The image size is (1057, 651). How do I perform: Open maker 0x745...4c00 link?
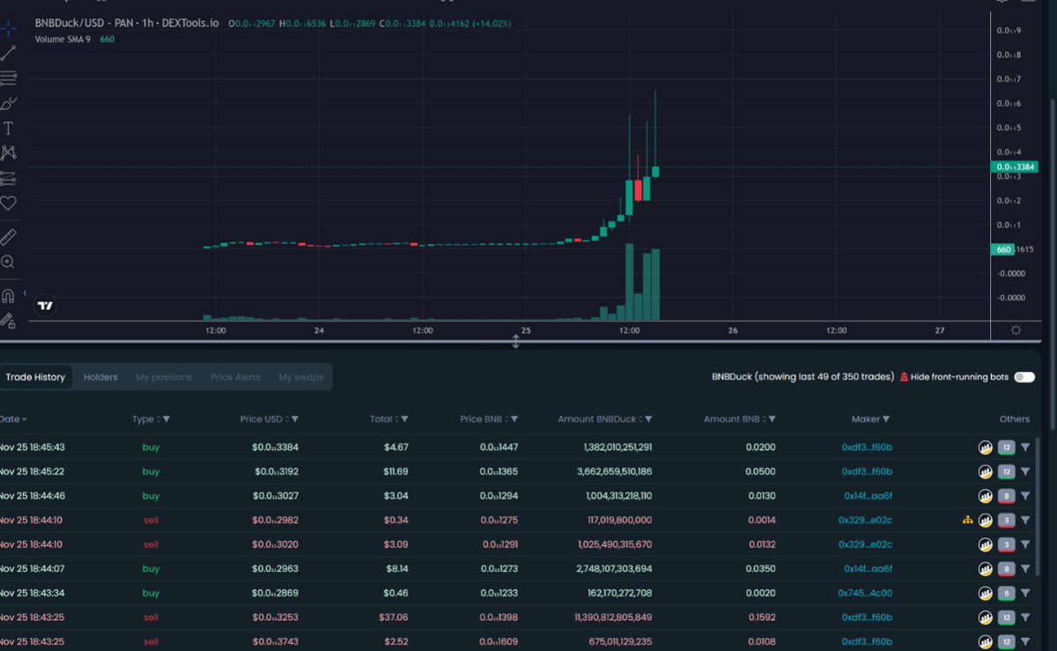pyautogui.click(x=866, y=593)
